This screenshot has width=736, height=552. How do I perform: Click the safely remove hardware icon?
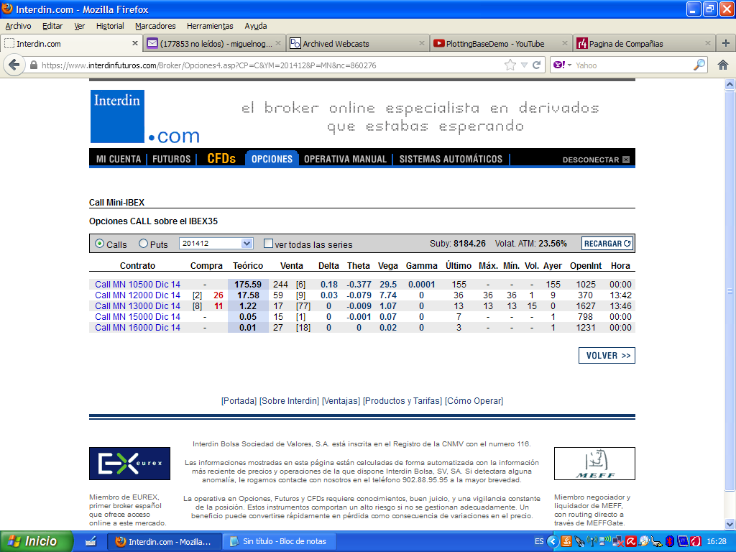tap(656, 542)
